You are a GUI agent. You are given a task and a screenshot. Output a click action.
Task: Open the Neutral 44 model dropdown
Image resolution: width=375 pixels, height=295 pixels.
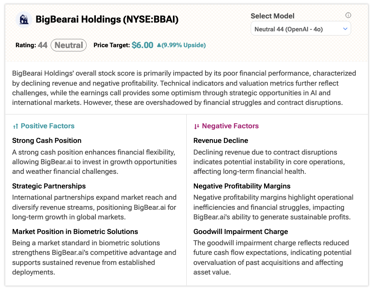(x=301, y=29)
